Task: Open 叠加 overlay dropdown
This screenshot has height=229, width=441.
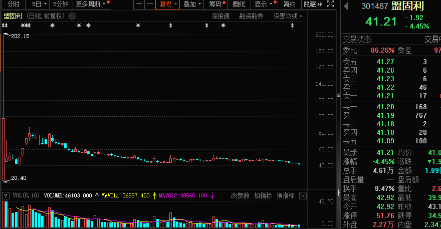Action: [x=192, y=4]
